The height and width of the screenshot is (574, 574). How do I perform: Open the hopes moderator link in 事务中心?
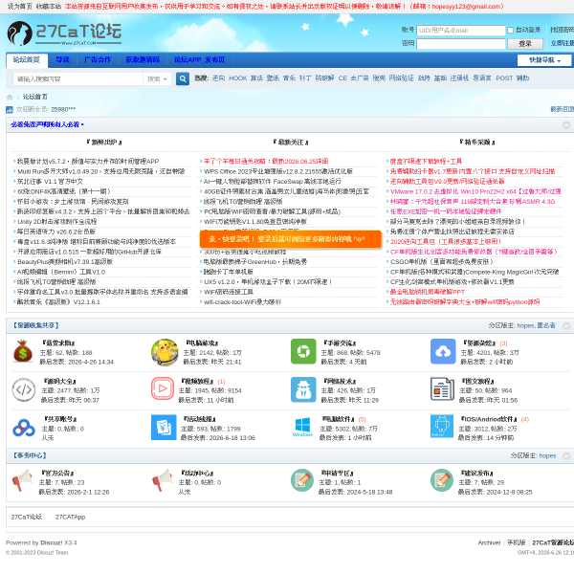pyautogui.click(x=547, y=456)
